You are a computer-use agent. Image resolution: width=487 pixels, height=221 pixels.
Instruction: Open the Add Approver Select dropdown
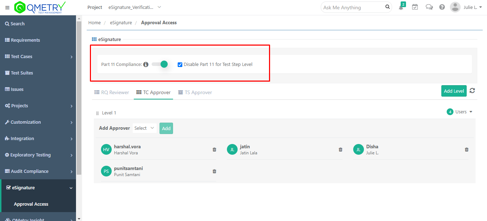click(x=144, y=128)
